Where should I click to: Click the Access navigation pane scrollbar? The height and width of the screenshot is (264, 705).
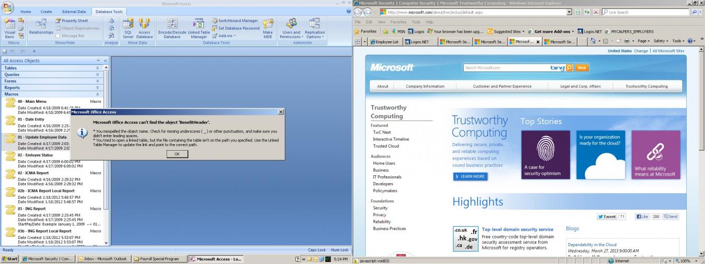point(107,157)
